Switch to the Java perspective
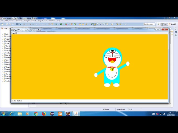 click(x=164, y=24)
